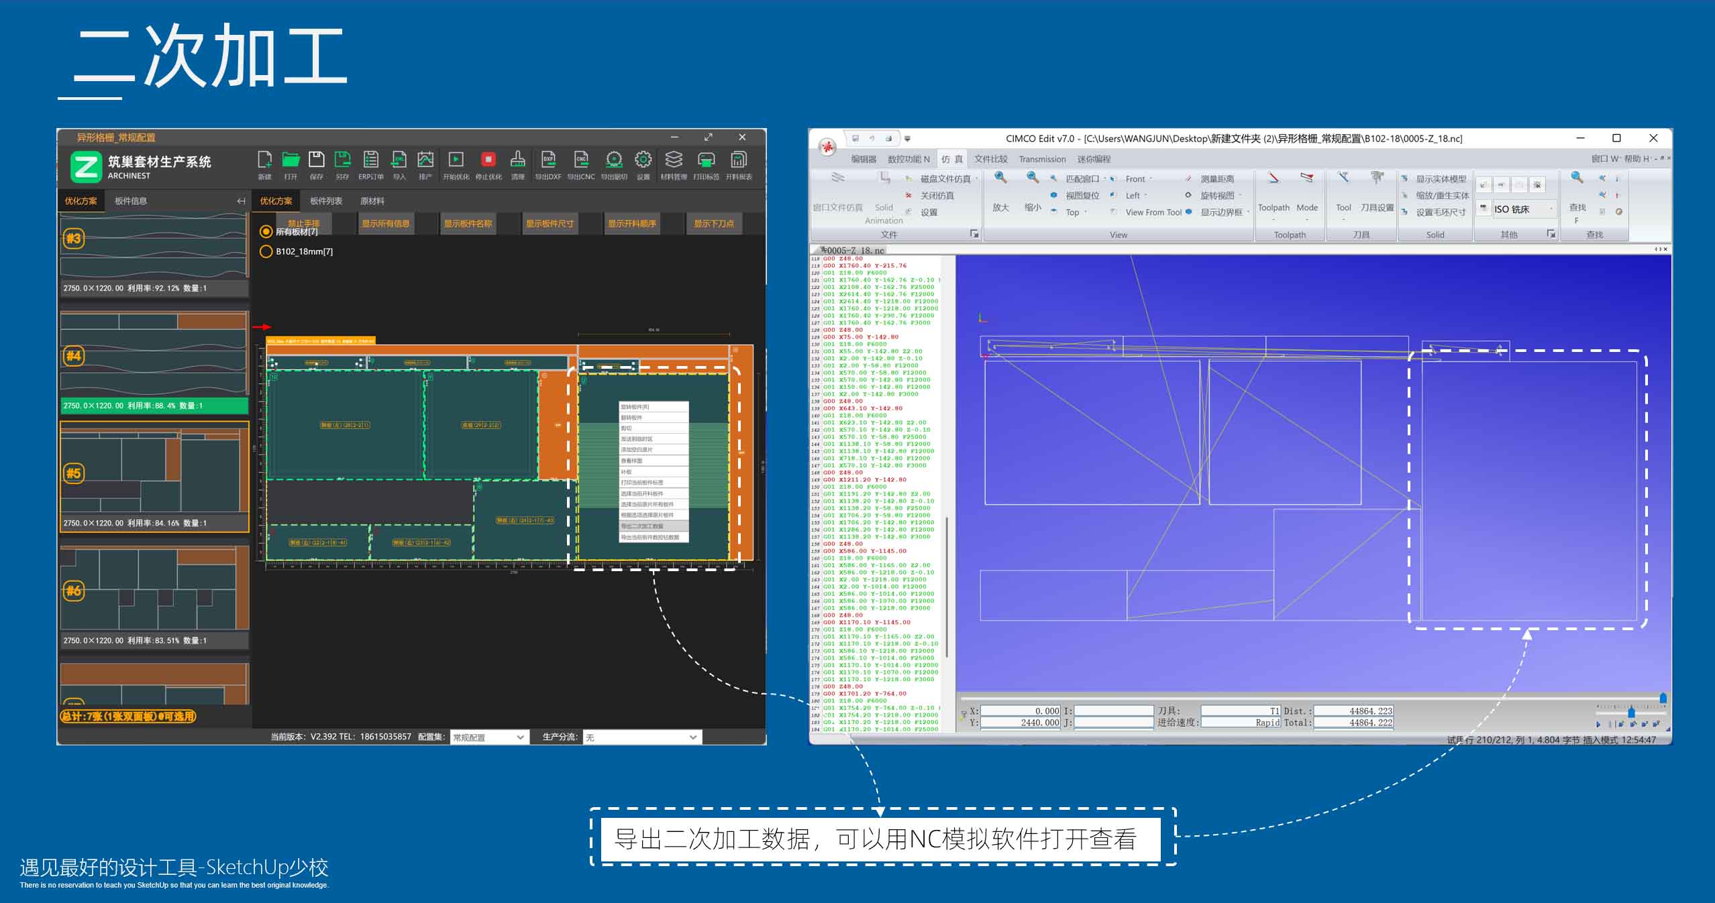Viewport: 1715px width, 903px height.
Task: Switch to the 板件列表 tab
Action: point(326,201)
